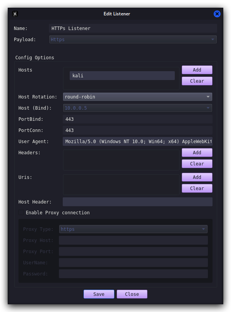Open the Proxy Type https dropdown
Image resolution: width=231 pixels, height=312 pixels.
pos(133,229)
